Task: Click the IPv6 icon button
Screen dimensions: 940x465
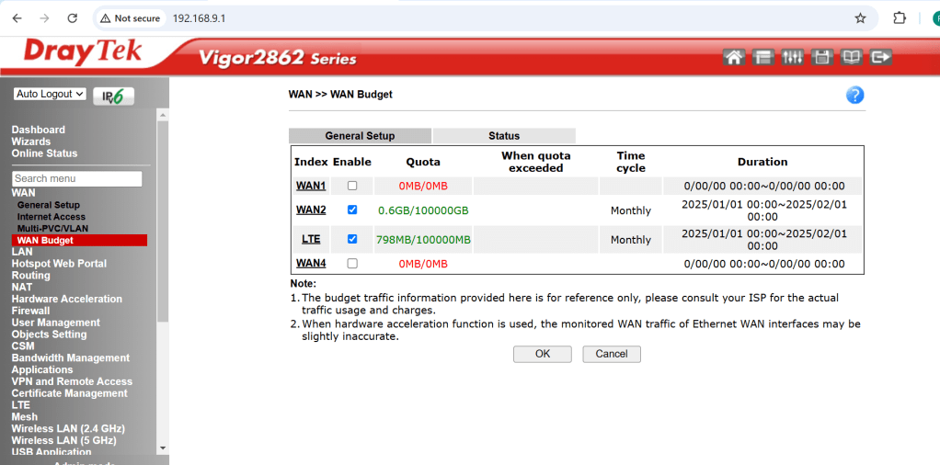Action: click(x=113, y=96)
